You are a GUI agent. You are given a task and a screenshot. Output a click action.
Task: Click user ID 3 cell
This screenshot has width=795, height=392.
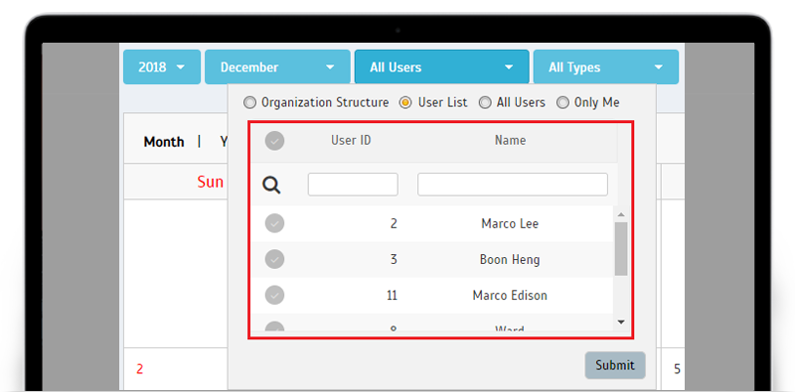(x=394, y=259)
